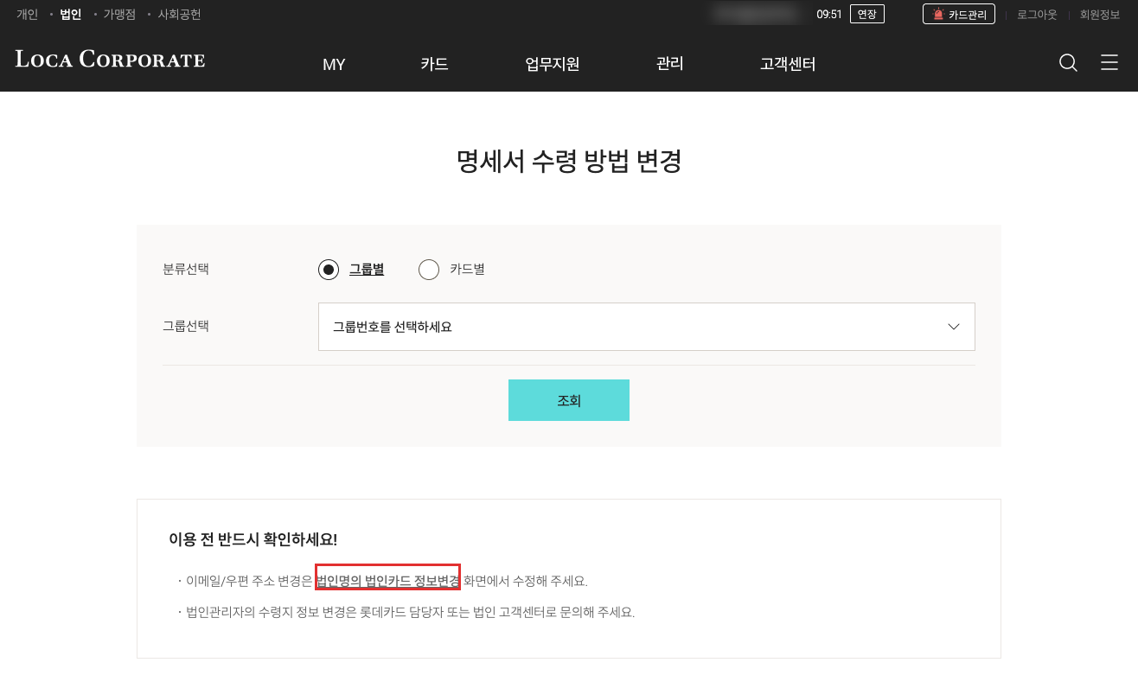The height and width of the screenshot is (688, 1138).
Task: Open the 업무지원 menu
Action: pyautogui.click(x=553, y=64)
